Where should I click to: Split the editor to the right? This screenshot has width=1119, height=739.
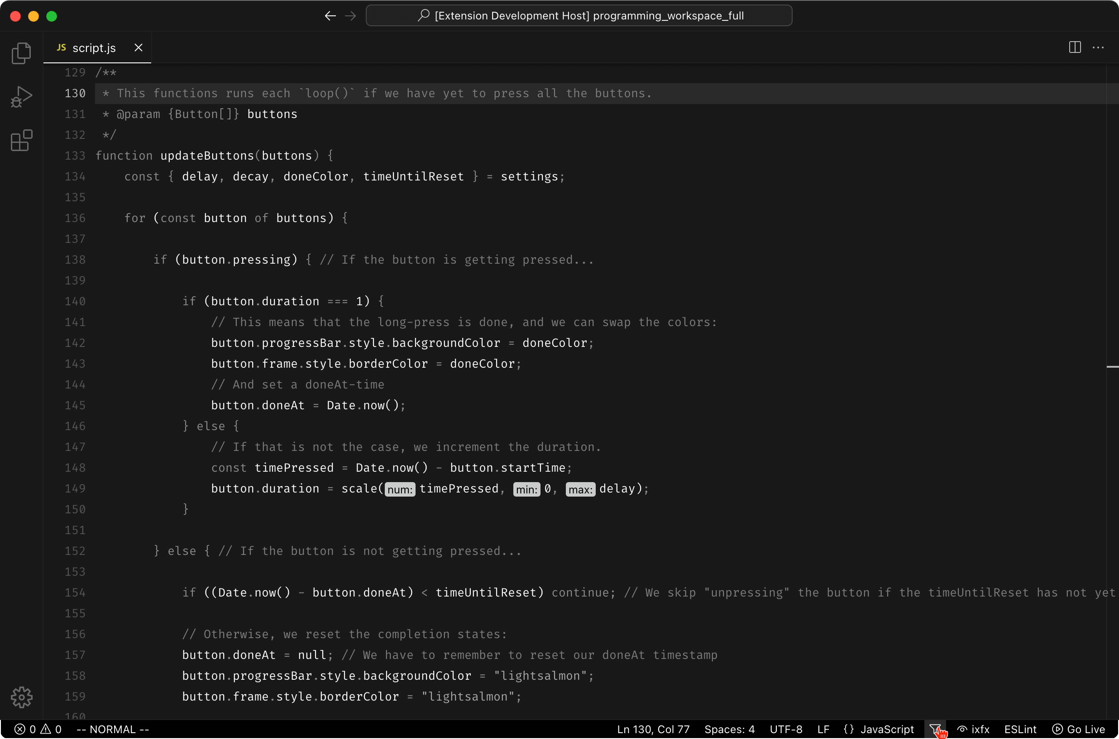pos(1075,47)
